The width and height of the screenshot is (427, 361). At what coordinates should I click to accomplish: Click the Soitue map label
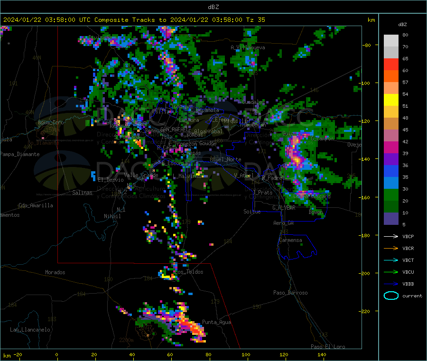coord(252,212)
